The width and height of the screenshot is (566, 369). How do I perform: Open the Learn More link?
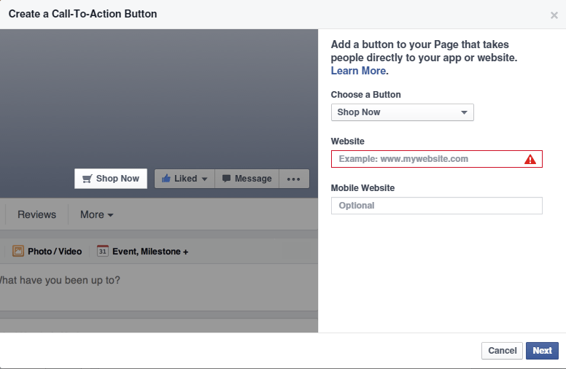[358, 71]
